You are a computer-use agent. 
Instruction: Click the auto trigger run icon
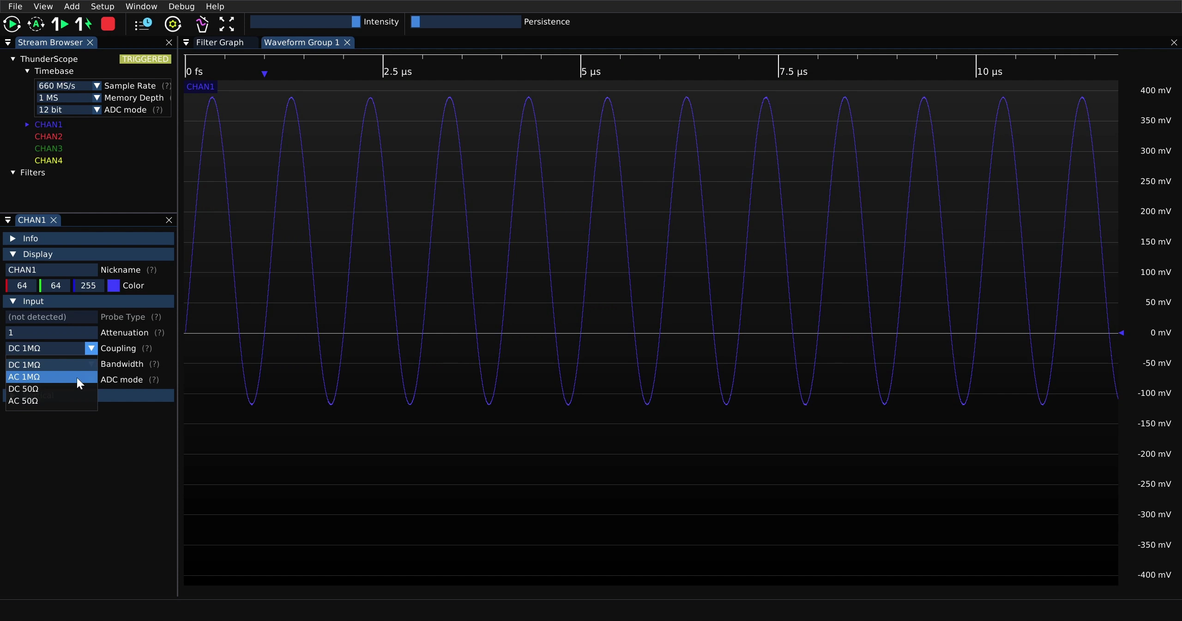coord(36,24)
